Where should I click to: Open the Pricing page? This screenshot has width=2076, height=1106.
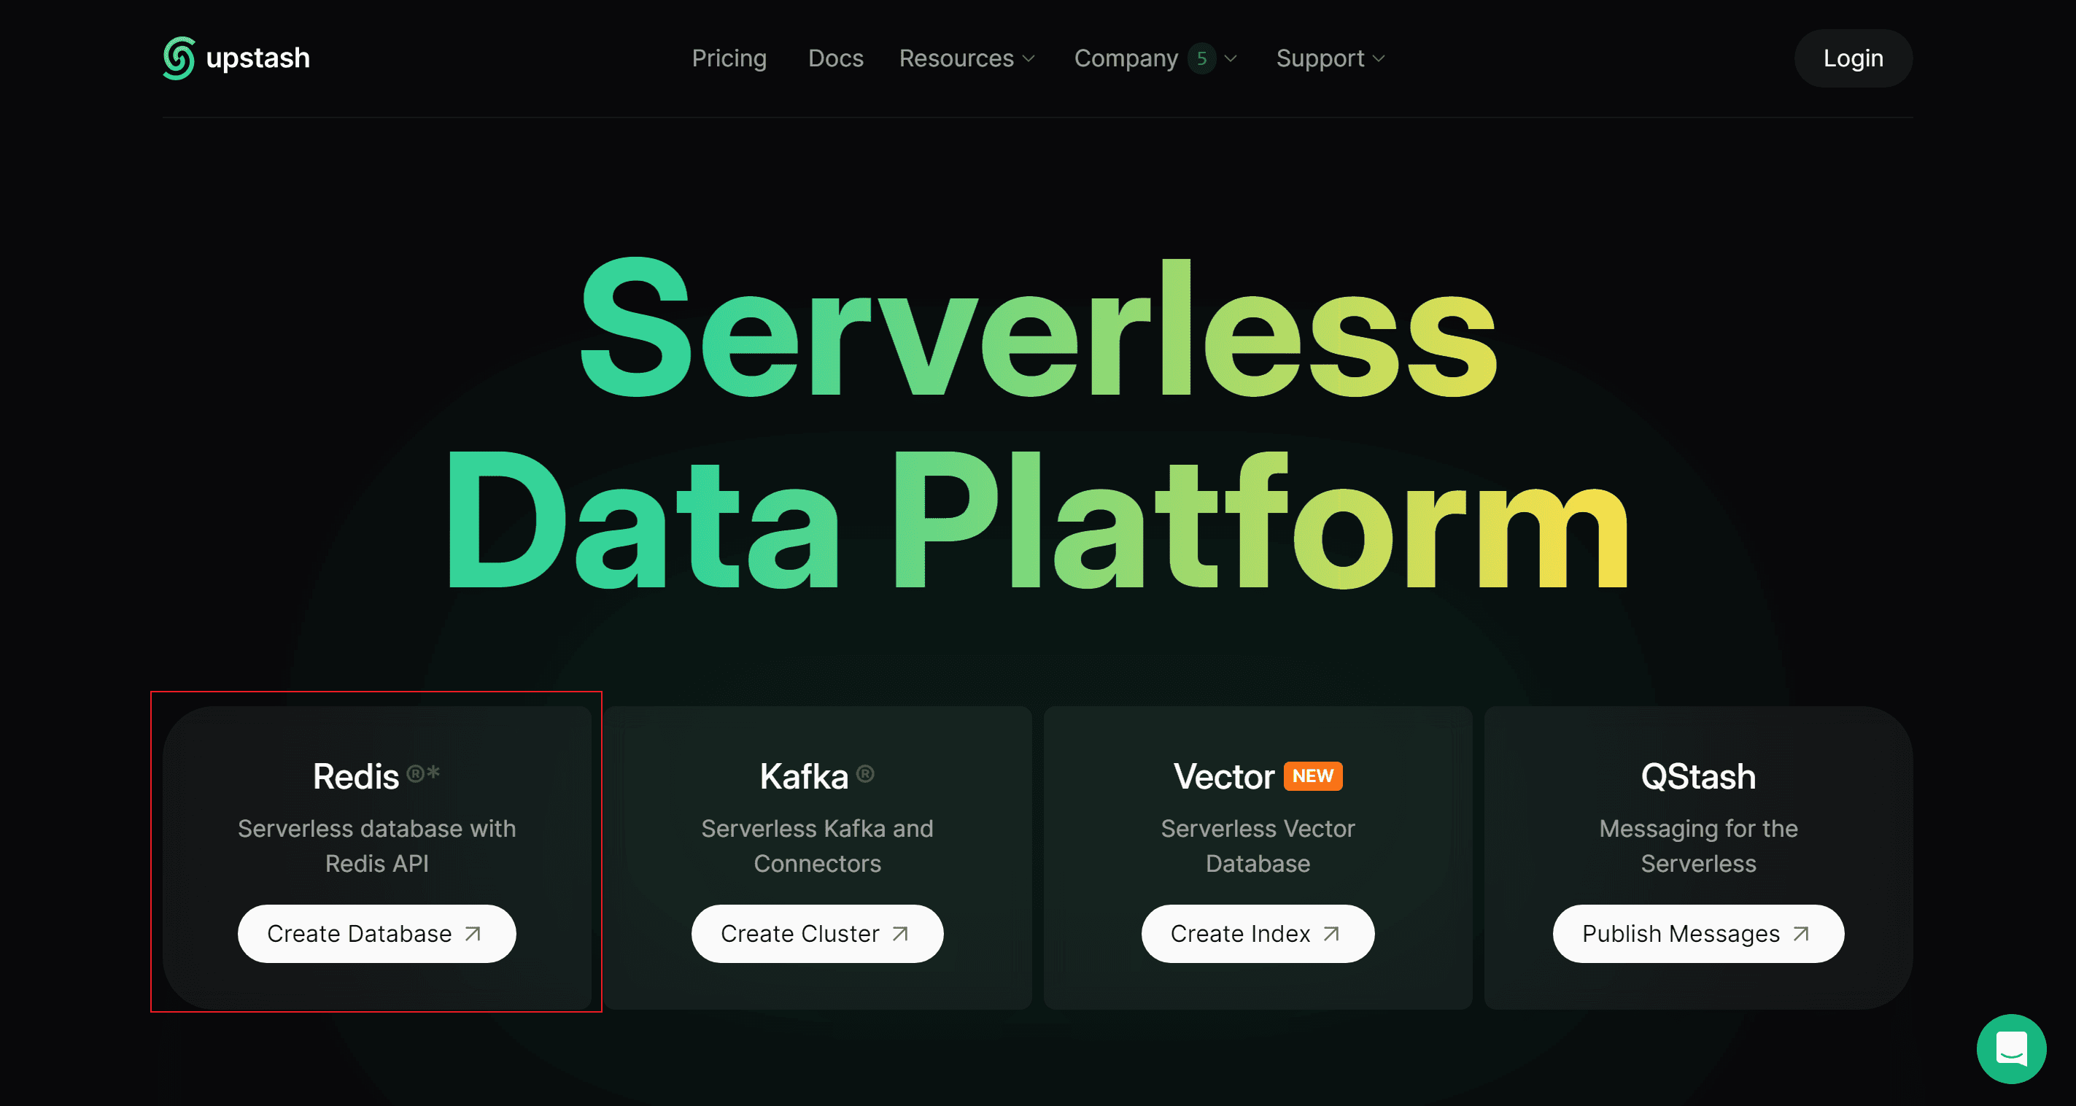tap(729, 58)
